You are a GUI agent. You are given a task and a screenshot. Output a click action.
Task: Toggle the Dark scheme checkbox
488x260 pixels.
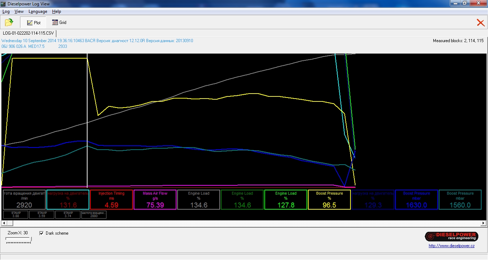pos(41,233)
